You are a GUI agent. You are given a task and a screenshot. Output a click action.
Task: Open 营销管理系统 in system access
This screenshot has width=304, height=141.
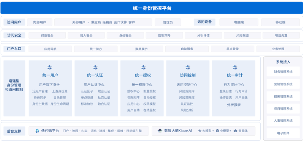(283, 84)
